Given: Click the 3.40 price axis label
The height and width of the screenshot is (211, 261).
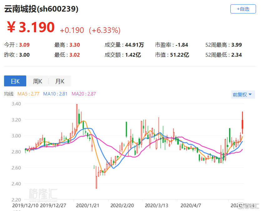Looking at the screenshot, I should point(16,104).
